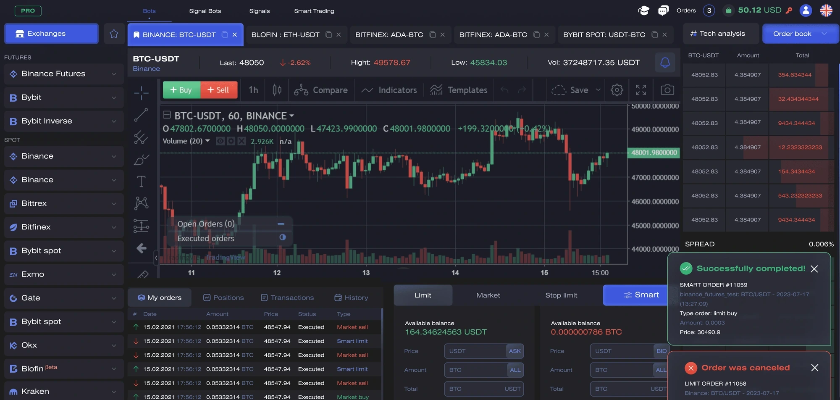
Task: Select the Market order tab
Action: coord(488,295)
